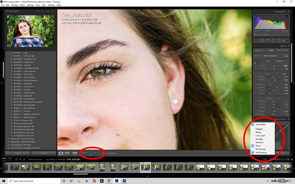This screenshot has width=295, height=184.
Task: Open the WB Custom dropdown
Action: click(280, 61)
